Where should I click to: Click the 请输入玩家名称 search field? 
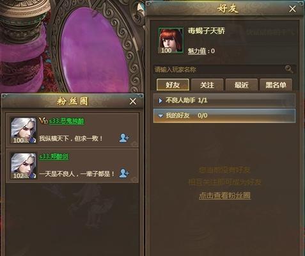(x=219, y=69)
